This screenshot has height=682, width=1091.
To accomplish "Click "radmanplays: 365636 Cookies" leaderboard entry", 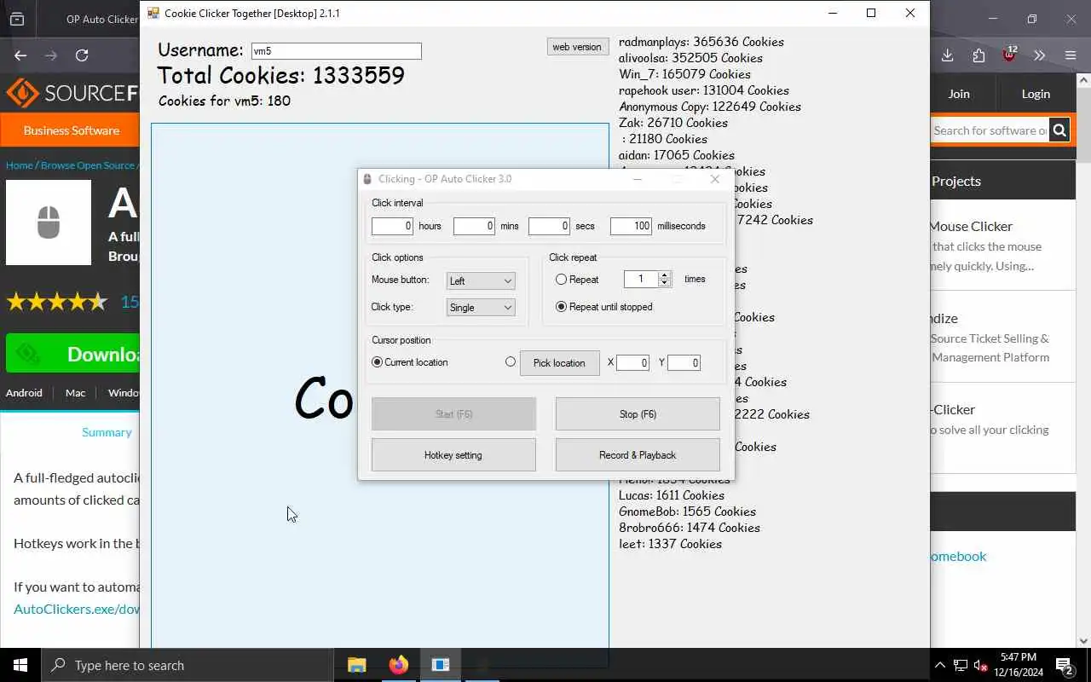I will 701,42.
